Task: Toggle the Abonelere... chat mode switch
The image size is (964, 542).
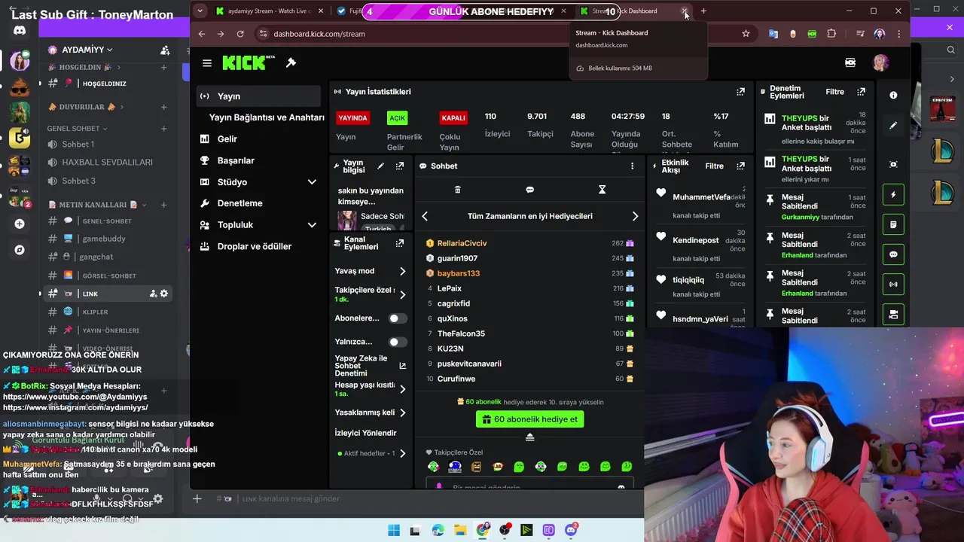Action: 396,318
